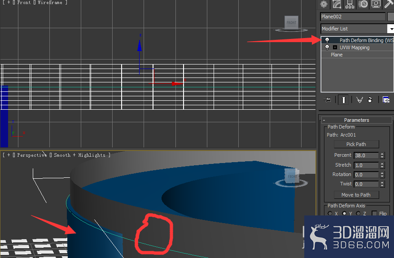Adjust the Stretch spinner arrows
The height and width of the screenshot is (258, 394).
point(382,165)
